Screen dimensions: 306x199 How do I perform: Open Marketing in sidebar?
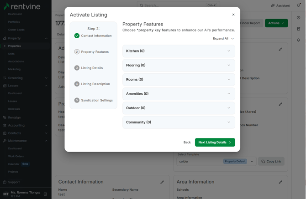click(x=14, y=69)
